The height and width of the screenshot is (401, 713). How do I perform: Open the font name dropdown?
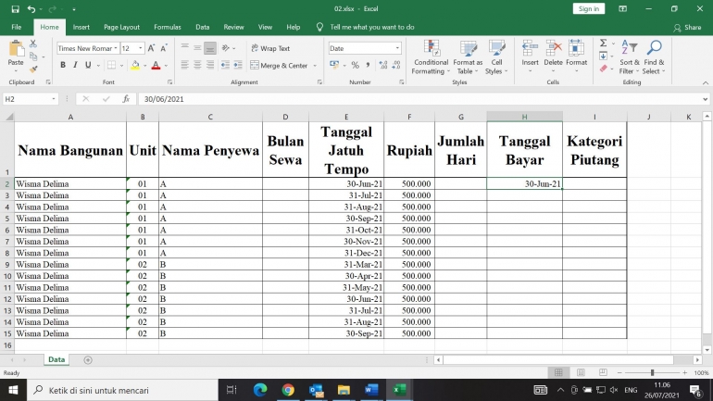(x=116, y=48)
